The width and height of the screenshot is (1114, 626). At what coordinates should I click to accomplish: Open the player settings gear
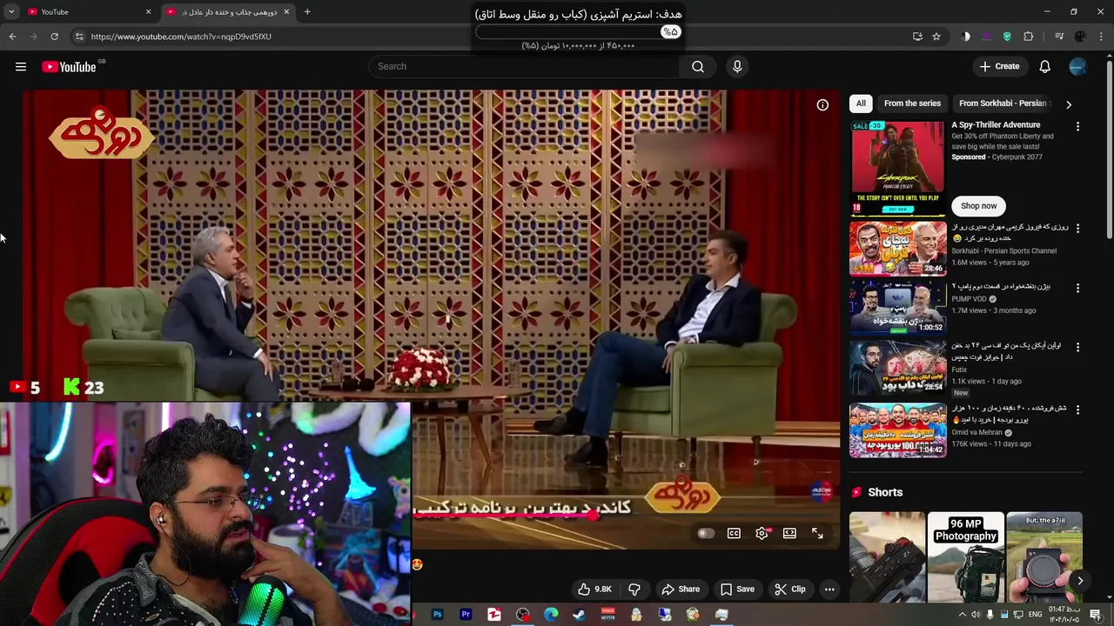[762, 534]
